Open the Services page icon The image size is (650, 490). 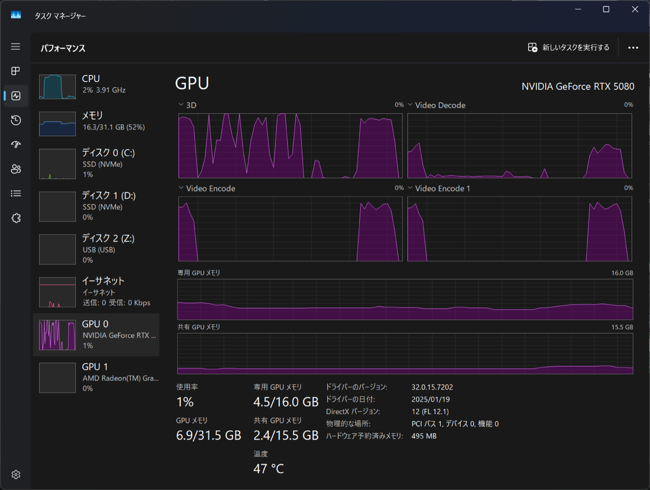[16, 218]
